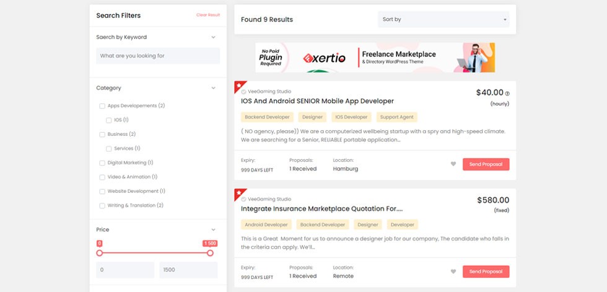Click the Designer tag on first job
This screenshot has width=607, height=292.
click(312, 117)
